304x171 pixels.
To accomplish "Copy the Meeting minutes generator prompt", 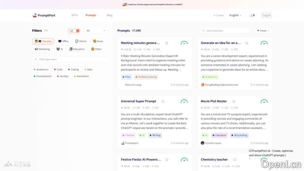I will (167, 43).
